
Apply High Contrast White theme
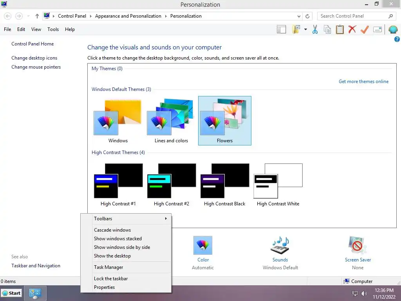pyautogui.click(x=278, y=185)
